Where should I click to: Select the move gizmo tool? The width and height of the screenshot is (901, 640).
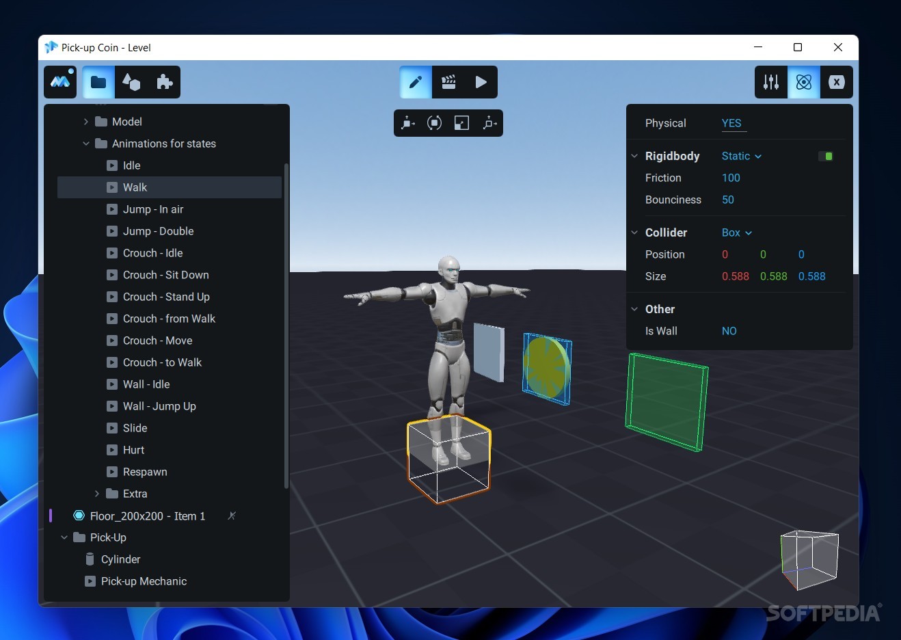point(408,123)
